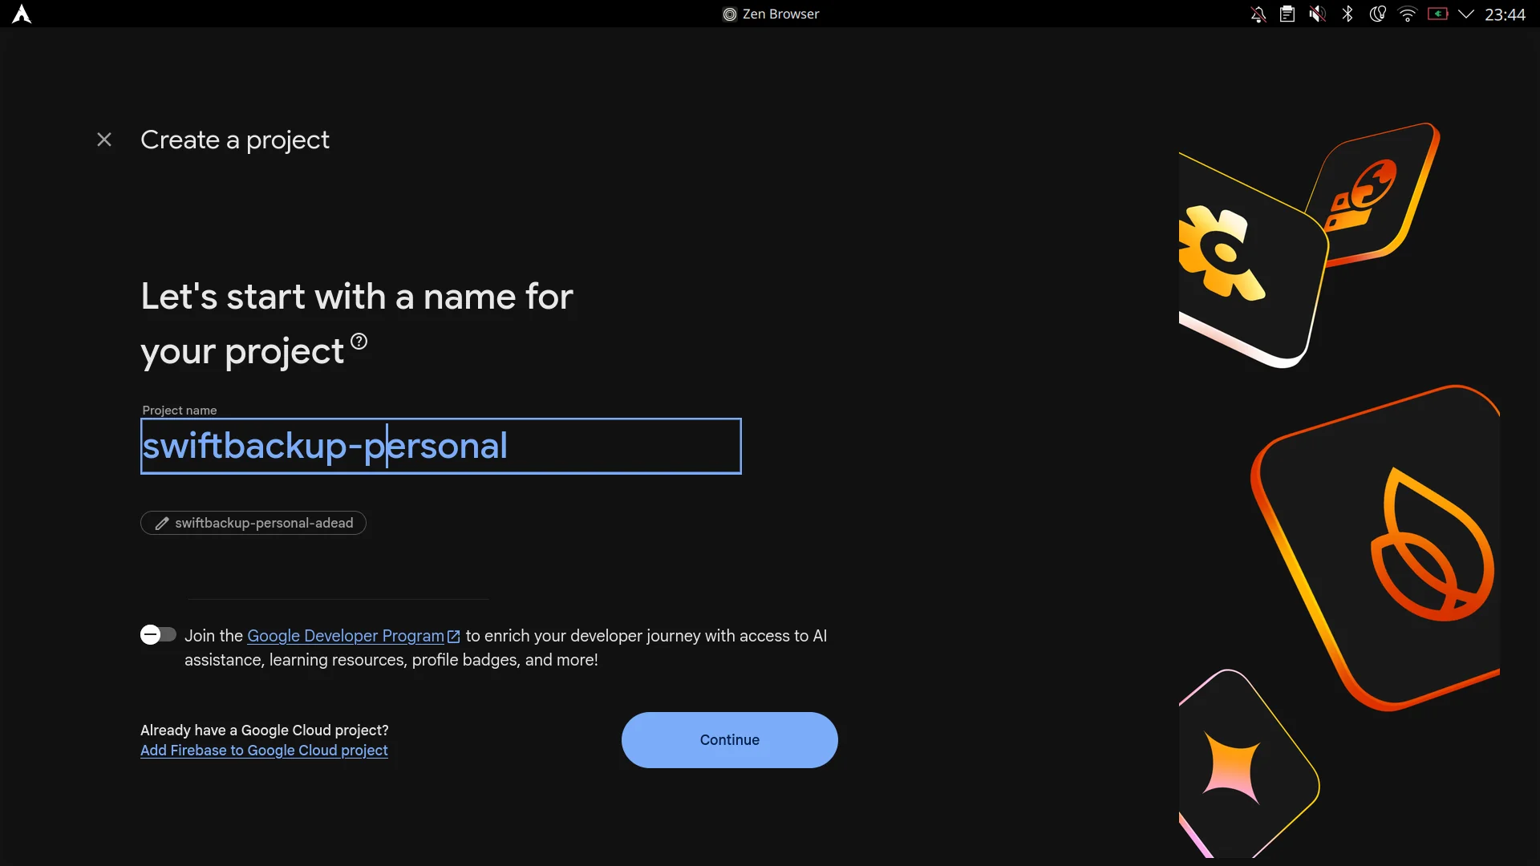Viewport: 1540px width, 866px height.
Task: Open the clipboard tray icon
Action: point(1287,14)
